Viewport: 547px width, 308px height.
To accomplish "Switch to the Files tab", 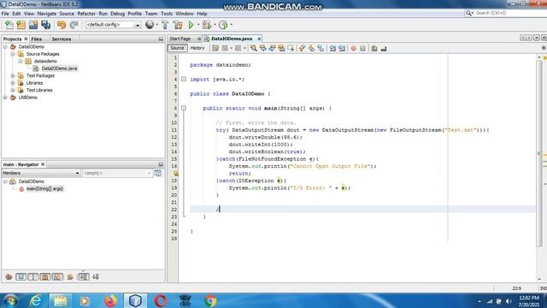I will tap(36, 39).
